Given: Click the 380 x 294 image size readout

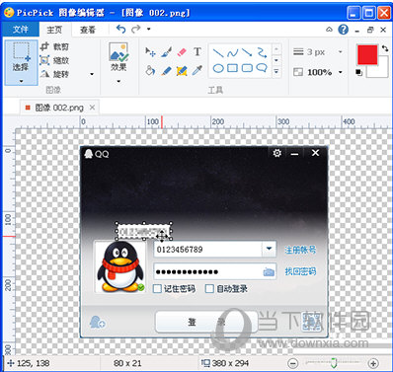Looking at the screenshot, I should pos(225,363).
